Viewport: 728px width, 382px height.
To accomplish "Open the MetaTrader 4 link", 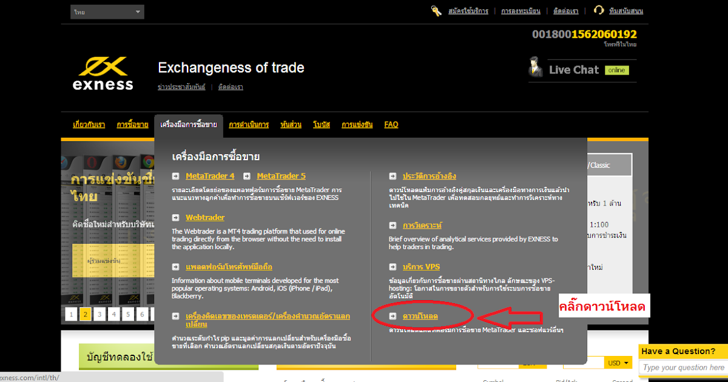I will coord(210,176).
